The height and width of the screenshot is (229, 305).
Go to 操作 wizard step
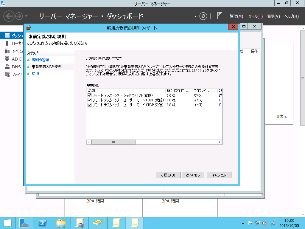[x=35, y=74]
